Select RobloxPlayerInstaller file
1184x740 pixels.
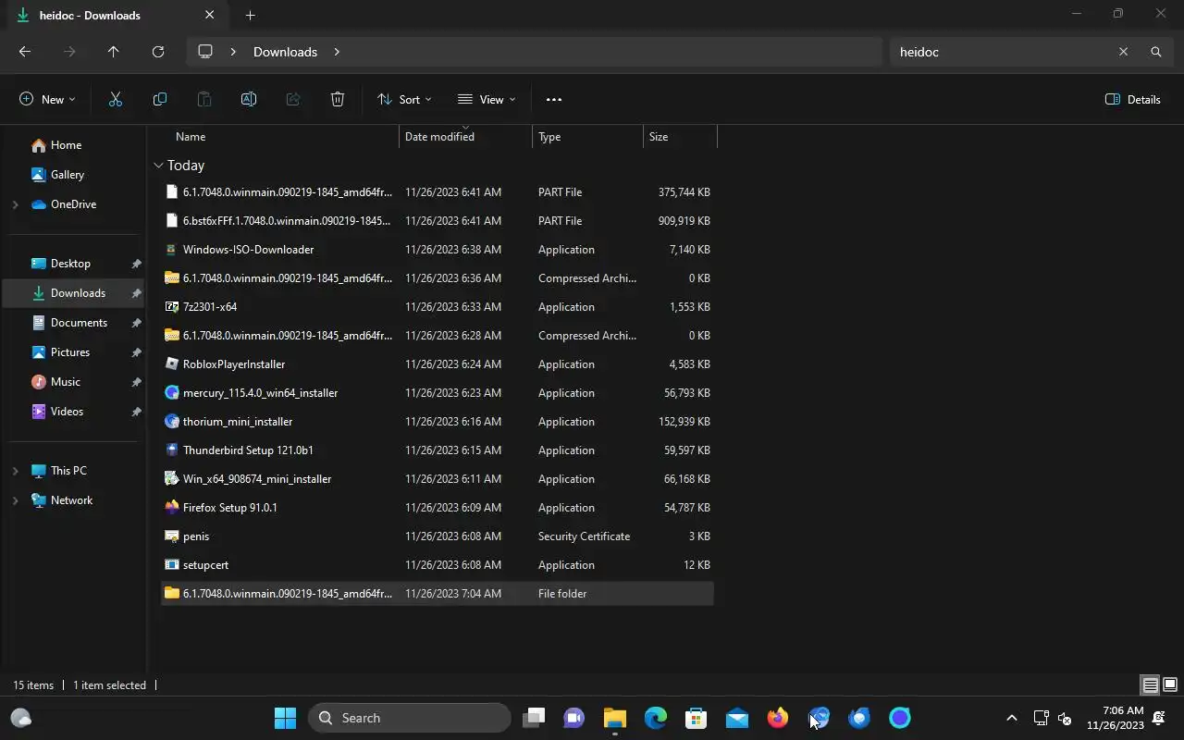[x=437, y=364]
